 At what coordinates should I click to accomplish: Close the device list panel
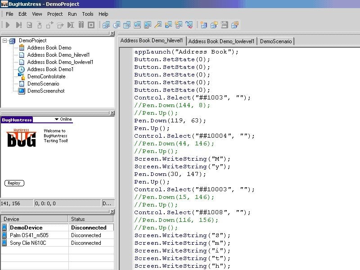point(112,211)
